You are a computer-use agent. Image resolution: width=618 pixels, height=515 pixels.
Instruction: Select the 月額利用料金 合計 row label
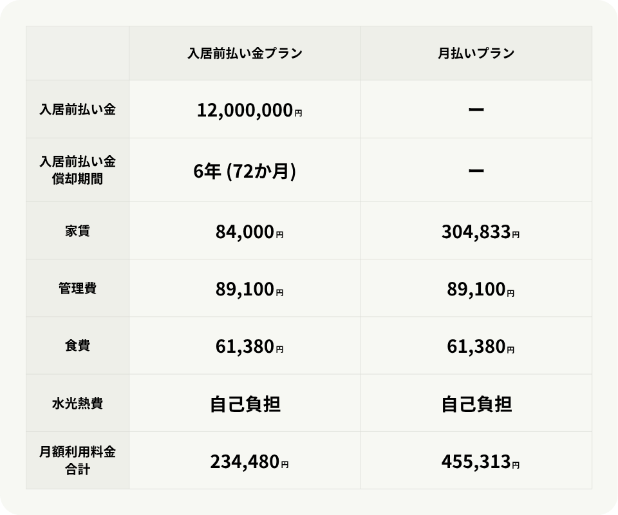(x=77, y=461)
